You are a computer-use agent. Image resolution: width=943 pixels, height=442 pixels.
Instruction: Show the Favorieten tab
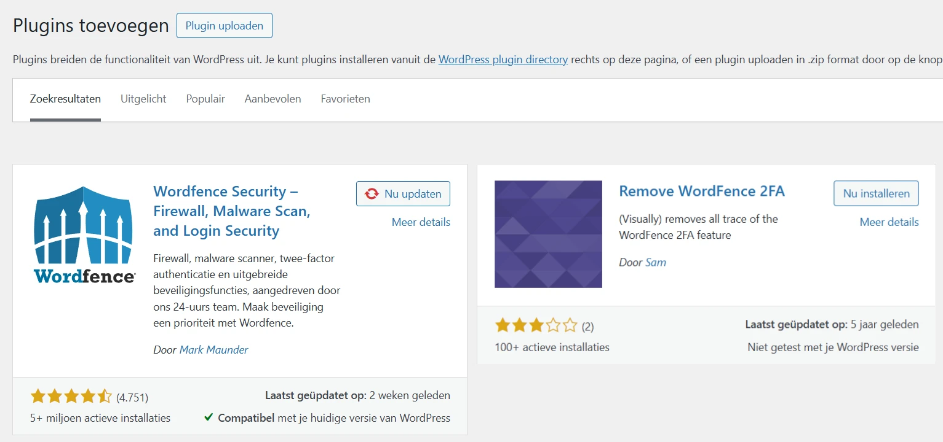[345, 99]
